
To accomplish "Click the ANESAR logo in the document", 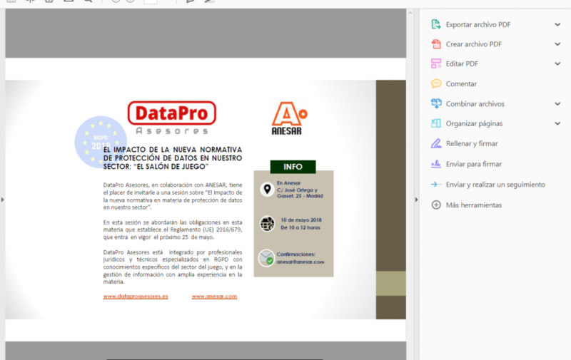I will pyautogui.click(x=289, y=118).
